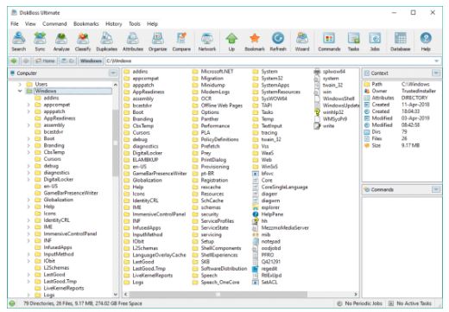The width and height of the screenshot is (449, 312).
Task: Click the Owner row in Context panel
Action: pyautogui.click(x=400, y=91)
